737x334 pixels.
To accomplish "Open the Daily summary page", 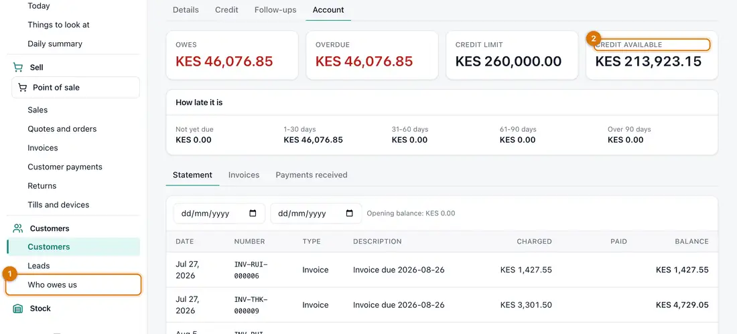I will (55, 44).
